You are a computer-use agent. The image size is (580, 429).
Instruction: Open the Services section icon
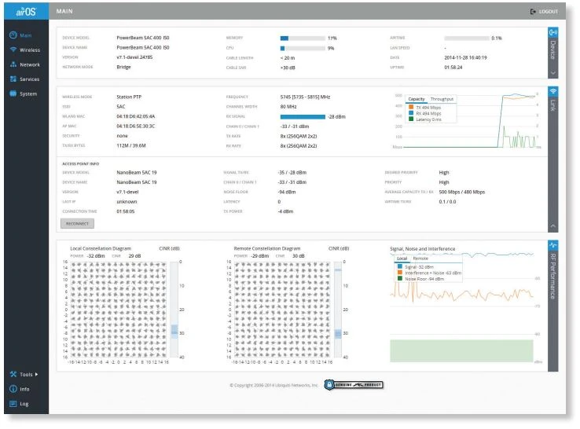click(x=13, y=79)
